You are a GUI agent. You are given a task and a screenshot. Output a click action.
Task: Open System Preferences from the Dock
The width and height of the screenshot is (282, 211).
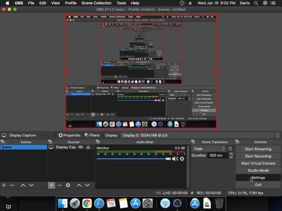point(148,204)
